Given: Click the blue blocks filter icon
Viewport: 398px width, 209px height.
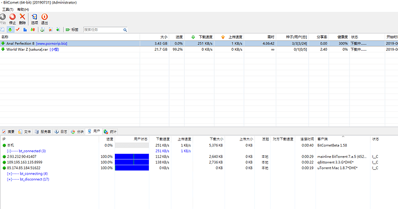Looking at the screenshot, I should 25,29.
